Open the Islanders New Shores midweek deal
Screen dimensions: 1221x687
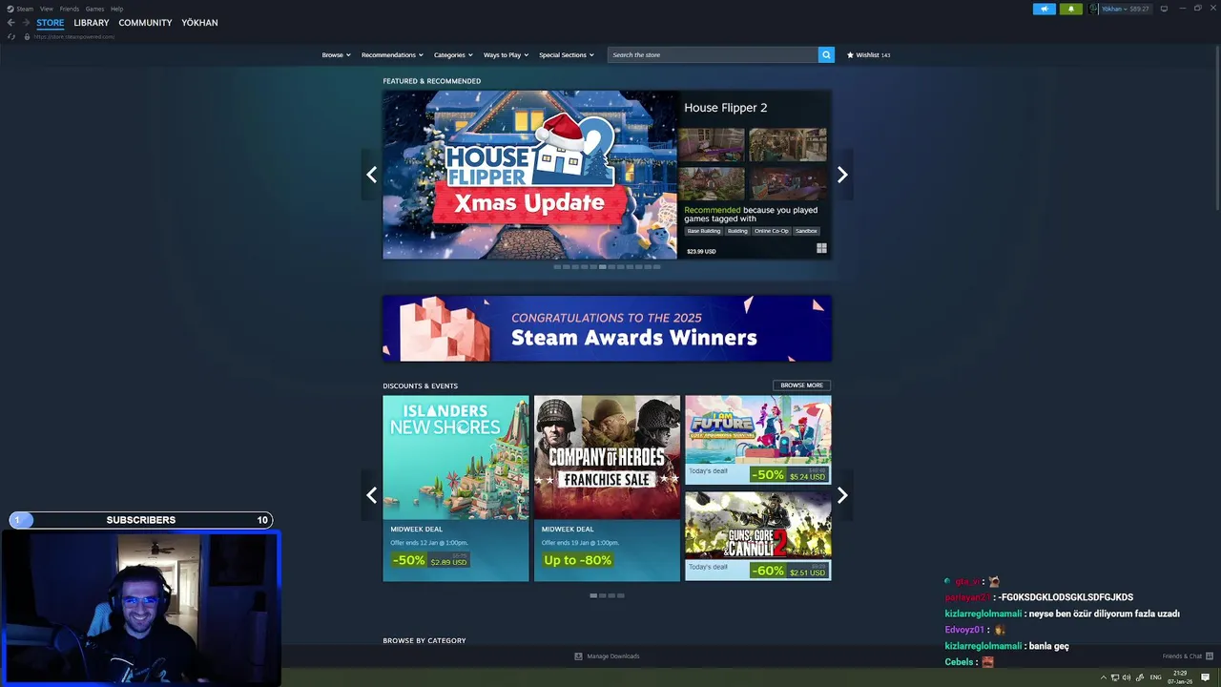[456, 489]
